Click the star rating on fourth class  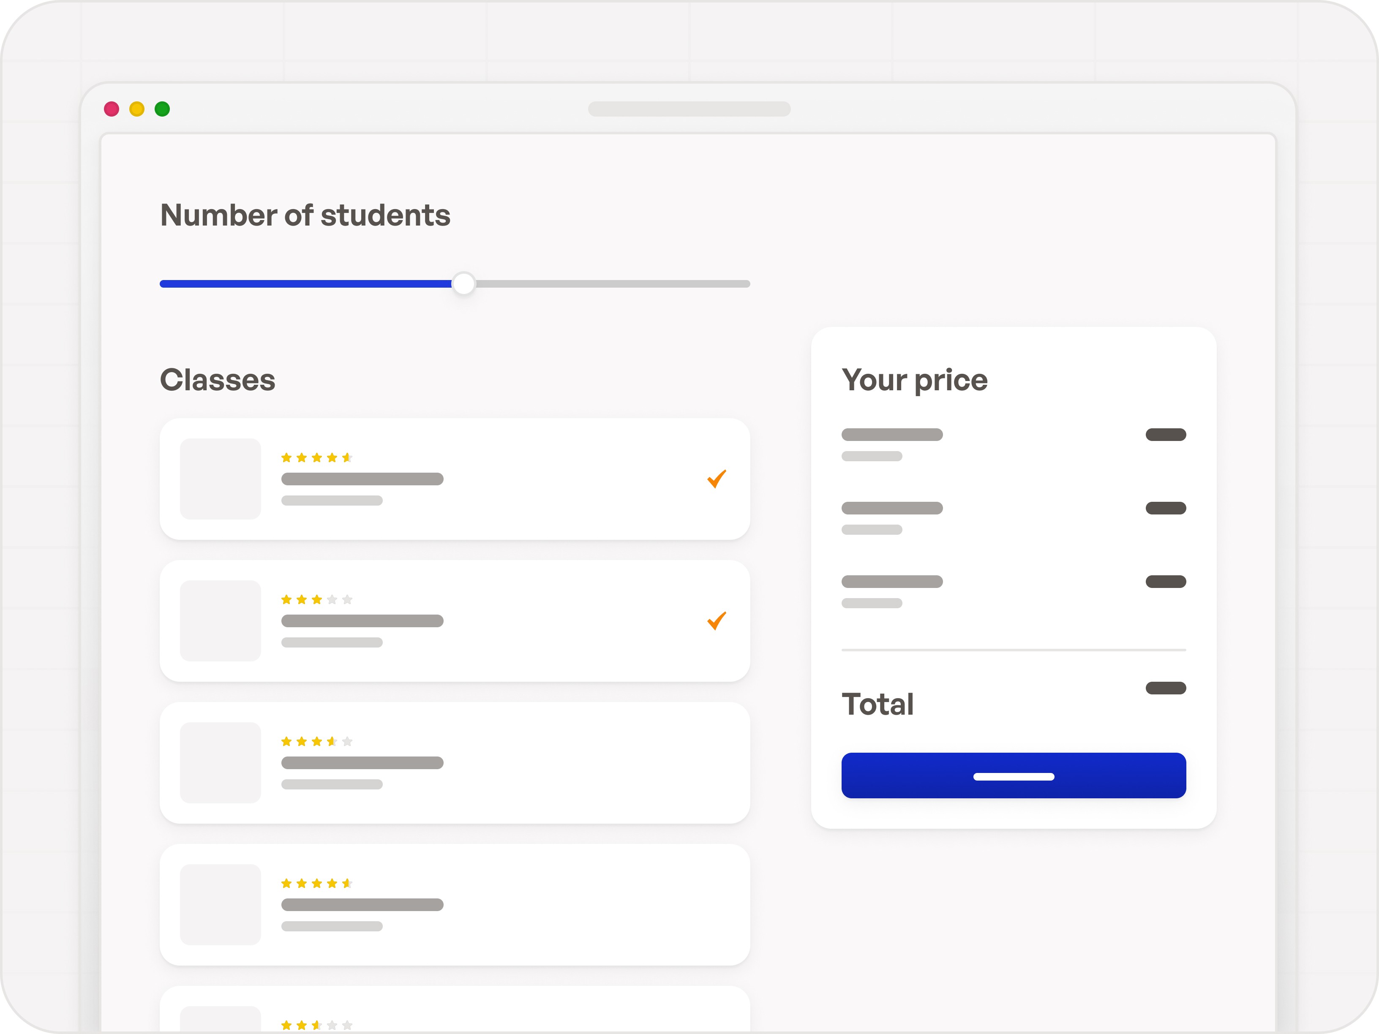[317, 883]
